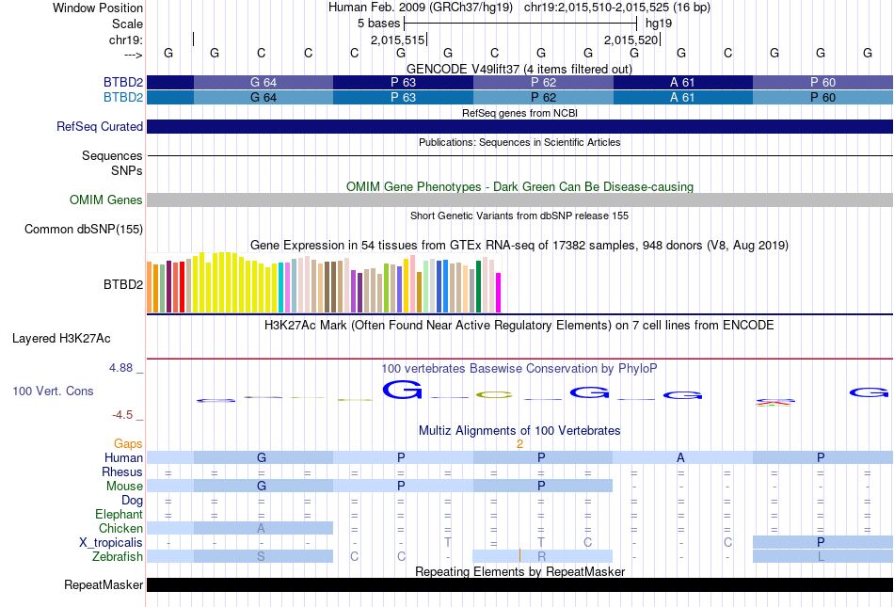Click the chr19: position label

[x=125, y=40]
